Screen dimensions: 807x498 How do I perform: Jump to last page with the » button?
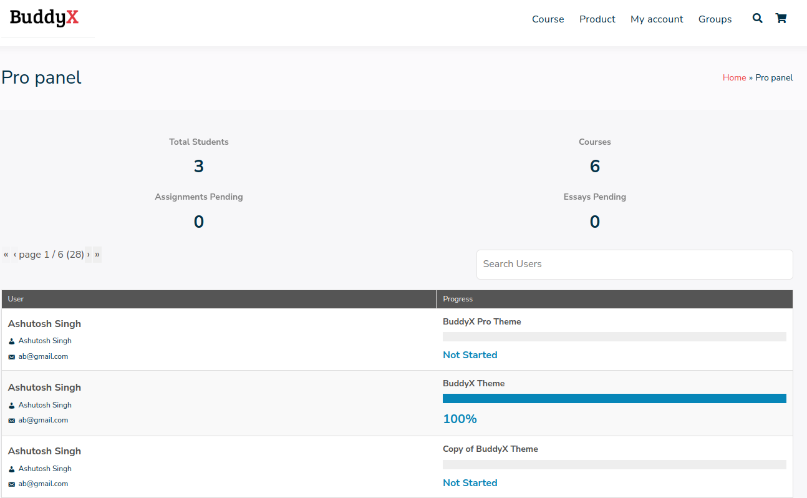point(97,254)
